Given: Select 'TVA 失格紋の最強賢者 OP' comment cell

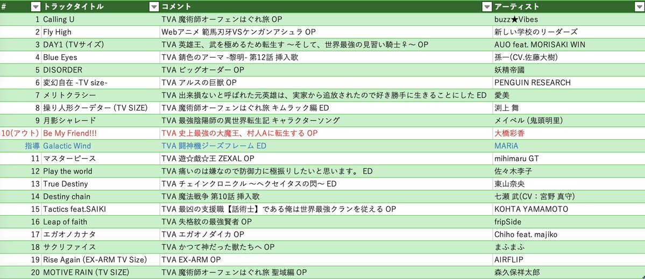Looking at the screenshot, I should 326,222.
